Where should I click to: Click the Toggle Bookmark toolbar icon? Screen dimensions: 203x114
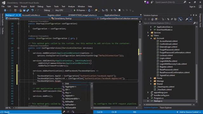[119, 10]
